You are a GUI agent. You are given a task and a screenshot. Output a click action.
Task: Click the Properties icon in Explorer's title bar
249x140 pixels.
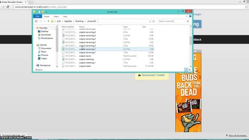click(x=39, y=12)
